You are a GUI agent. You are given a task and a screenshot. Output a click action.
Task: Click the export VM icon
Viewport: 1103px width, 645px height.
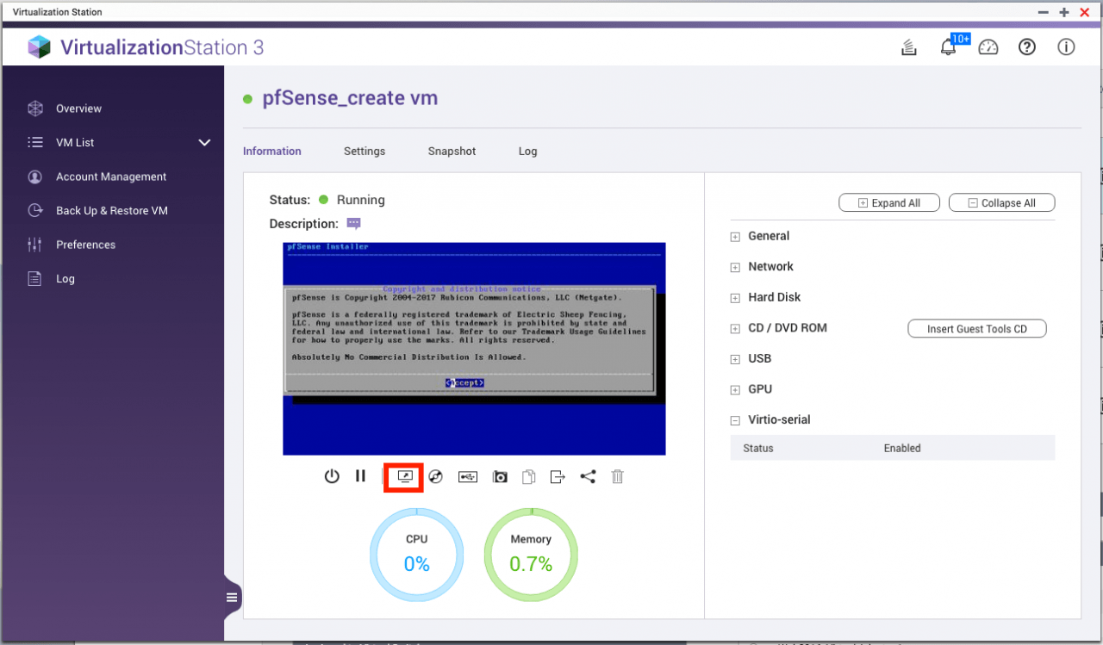(x=558, y=476)
